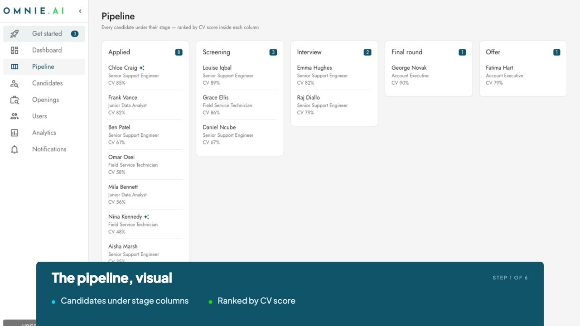
Task: Select candidate Raj Diallo
Action: click(x=334, y=105)
